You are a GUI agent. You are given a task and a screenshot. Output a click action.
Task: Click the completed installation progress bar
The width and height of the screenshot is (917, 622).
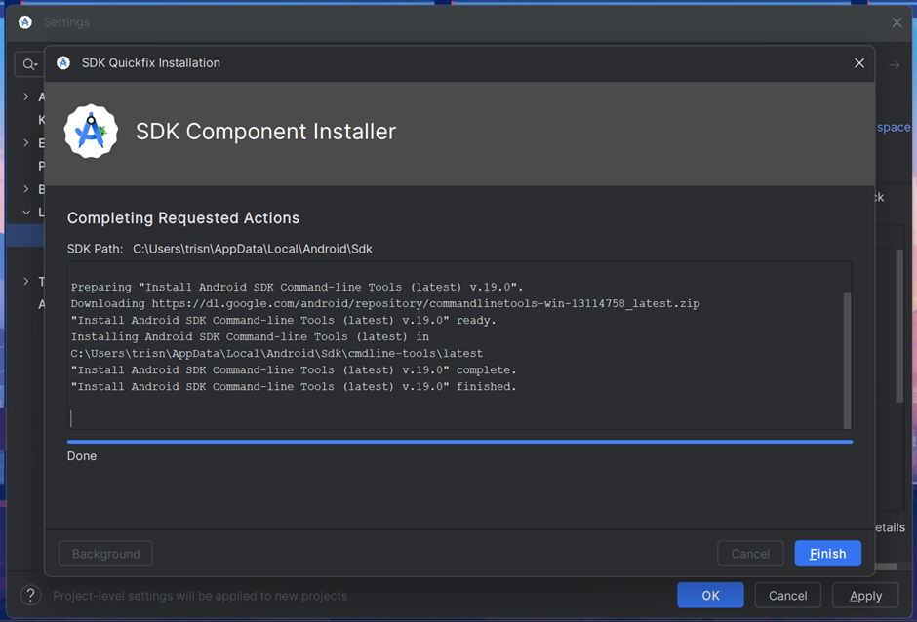tap(459, 442)
